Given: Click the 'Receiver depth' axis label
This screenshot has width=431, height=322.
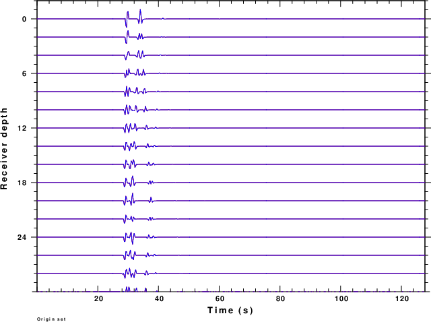Looking at the screenshot, I should (4, 148).
